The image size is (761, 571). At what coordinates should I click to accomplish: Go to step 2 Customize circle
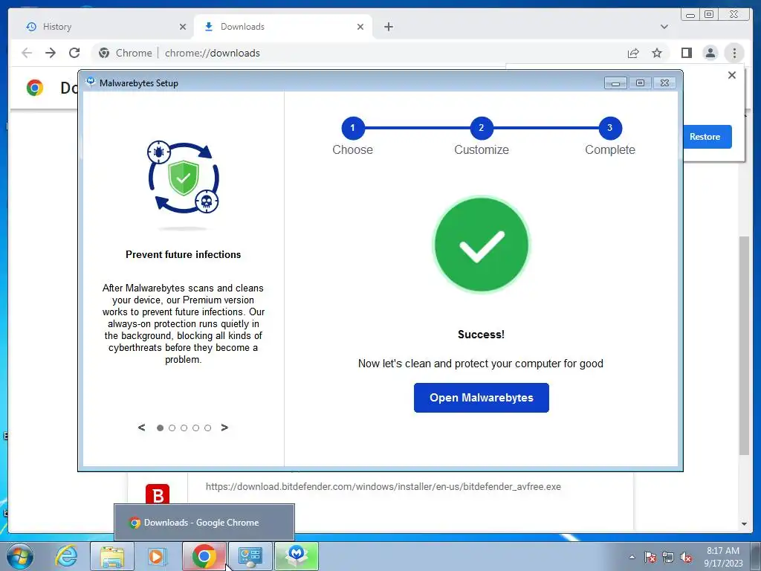[x=482, y=128]
